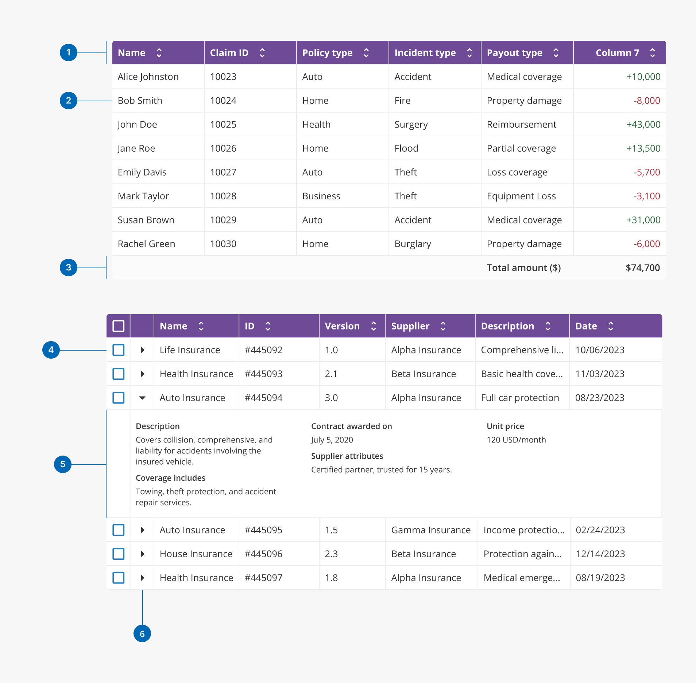Sort by Incident type column

[x=469, y=53]
